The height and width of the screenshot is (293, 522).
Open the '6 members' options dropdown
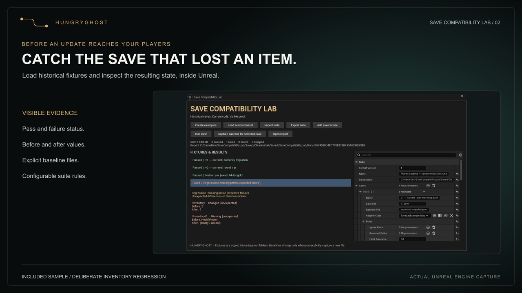click(x=424, y=192)
